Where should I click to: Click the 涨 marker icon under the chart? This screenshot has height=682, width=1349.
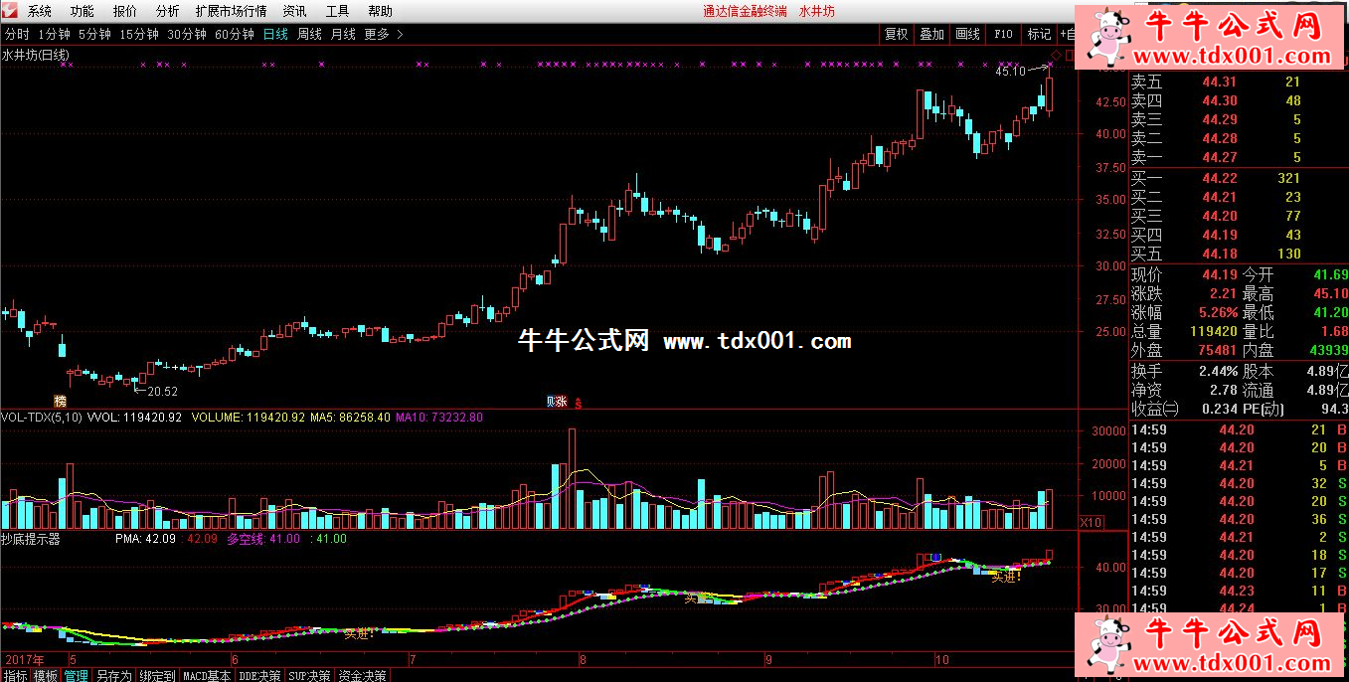[x=562, y=401]
